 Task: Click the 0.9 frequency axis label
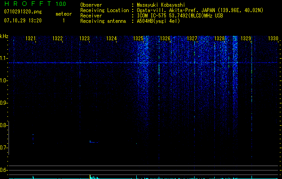[x=4, y=103]
